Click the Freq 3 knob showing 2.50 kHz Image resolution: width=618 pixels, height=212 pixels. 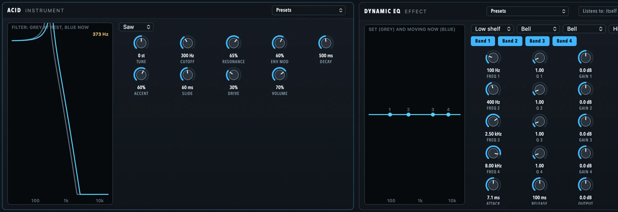[493, 121]
